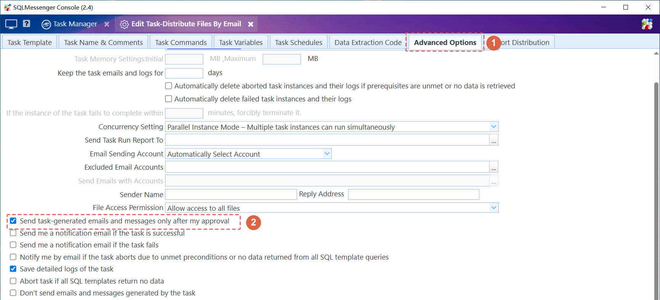The width and height of the screenshot is (660, 300).
Task: Enable notification email if task is successful
Action: (x=13, y=233)
